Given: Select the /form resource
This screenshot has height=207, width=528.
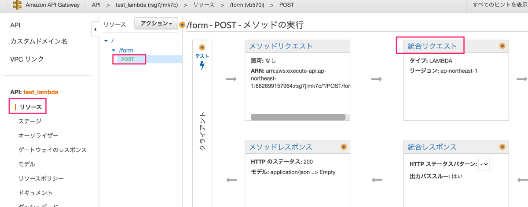Looking at the screenshot, I should point(126,50).
